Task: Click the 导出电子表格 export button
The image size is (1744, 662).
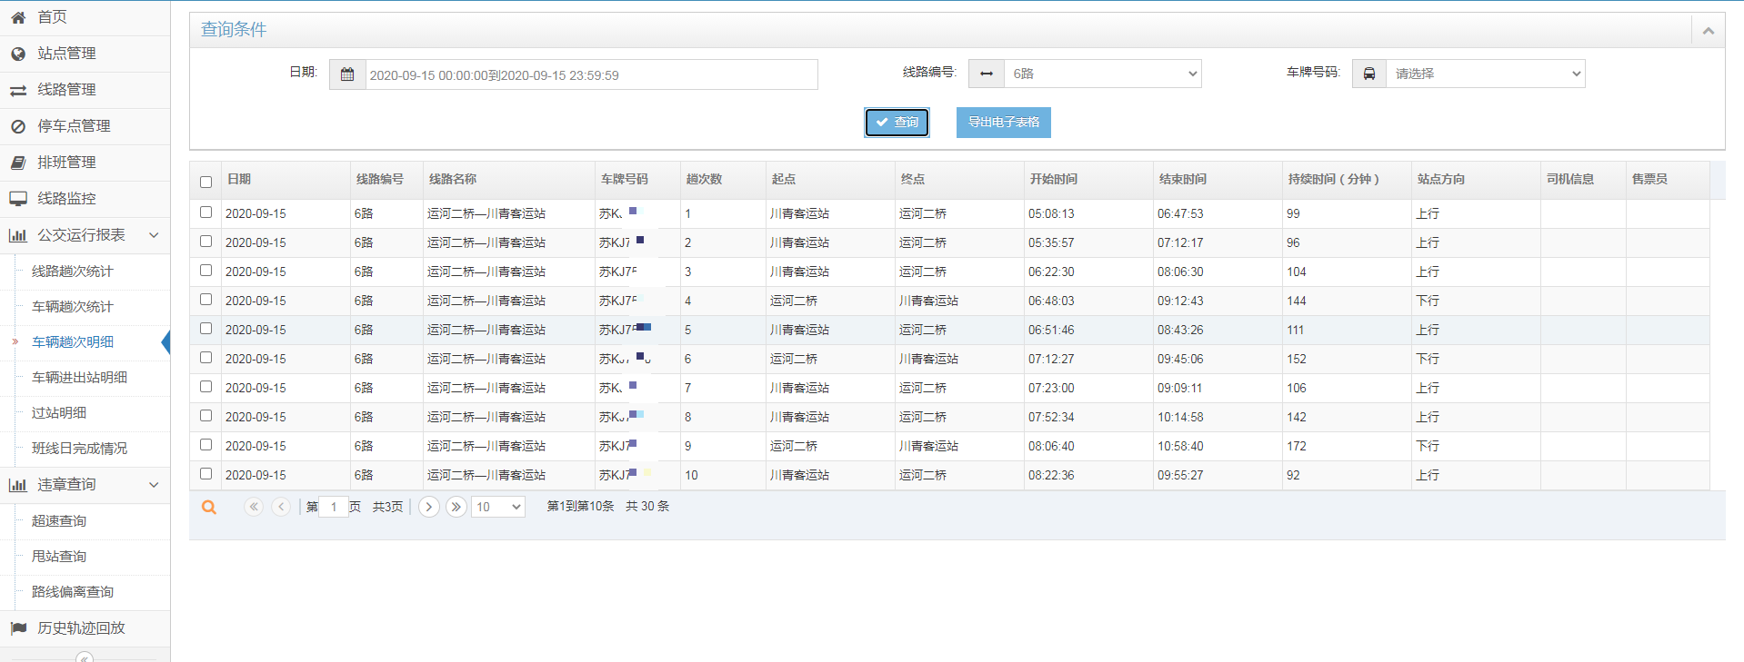Action: tap(1003, 122)
